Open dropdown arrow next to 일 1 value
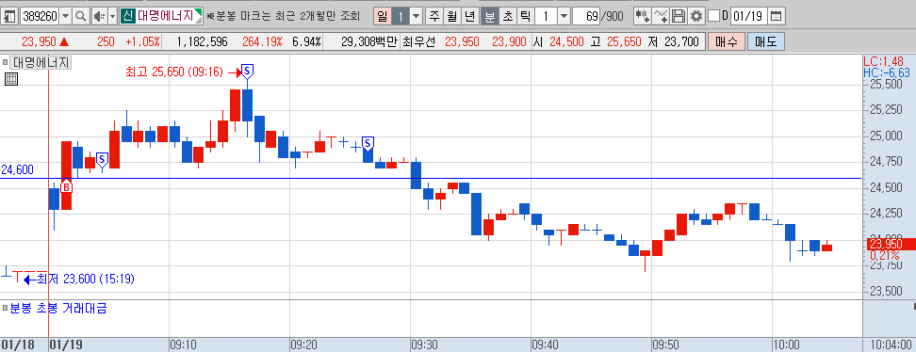This screenshot has height=352, width=916. click(x=416, y=16)
